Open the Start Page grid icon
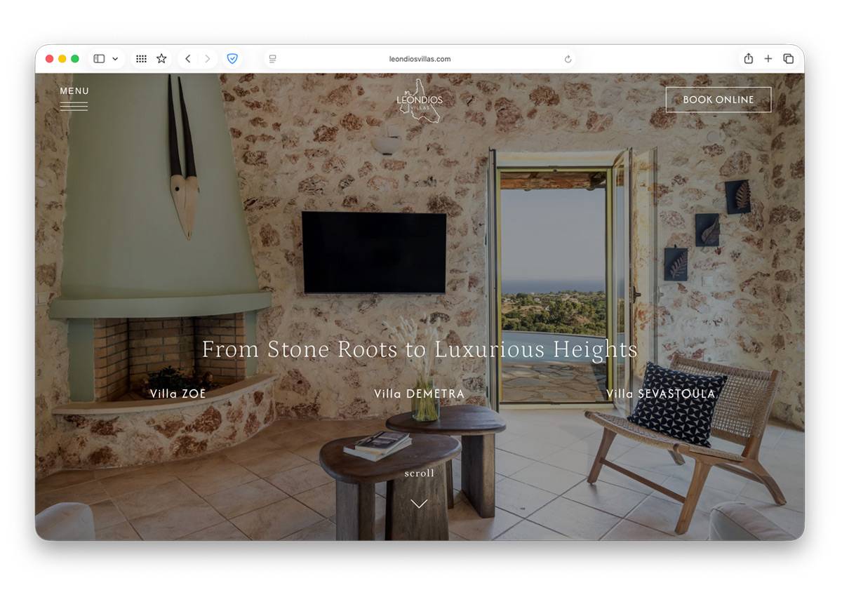Screen dimensions: 842x597 click(x=141, y=59)
